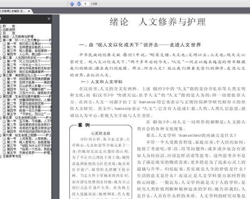Collapse the bookmarks panel with arrow button
The image size is (250, 199).
tap(49, 19)
